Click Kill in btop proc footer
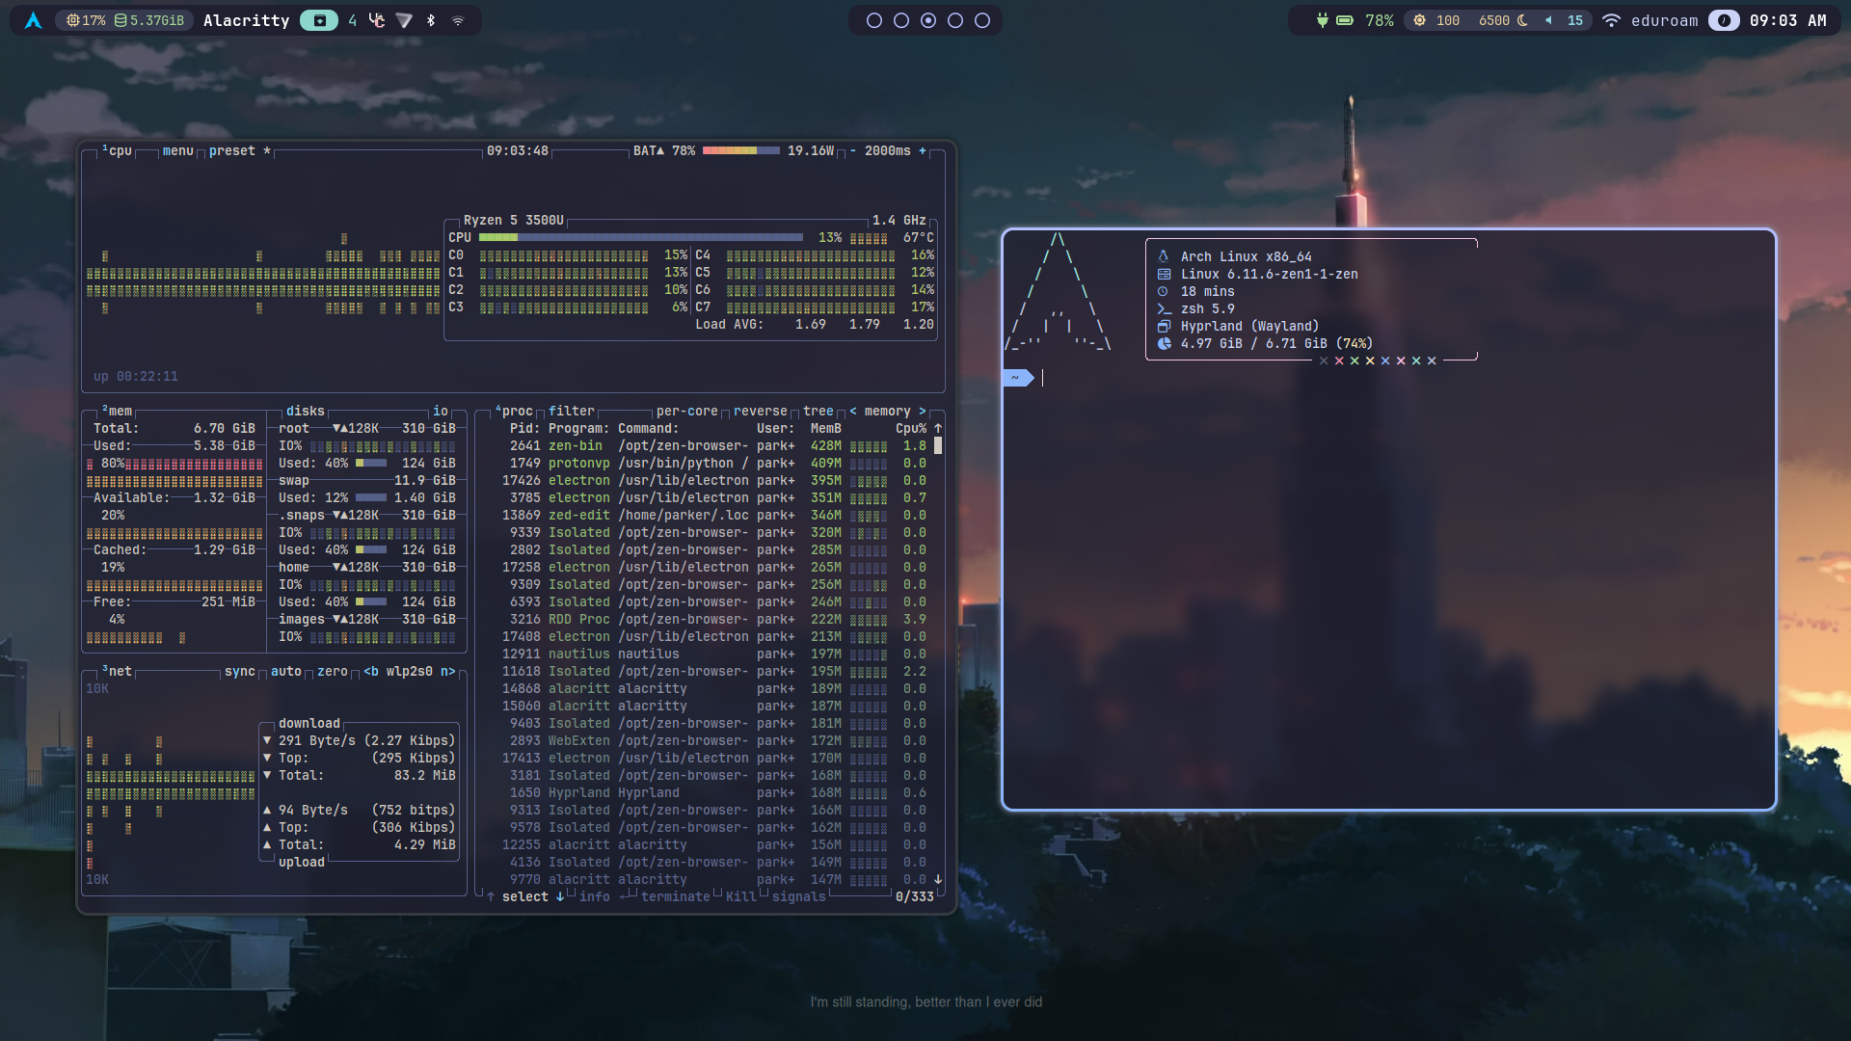 point(741,896)
